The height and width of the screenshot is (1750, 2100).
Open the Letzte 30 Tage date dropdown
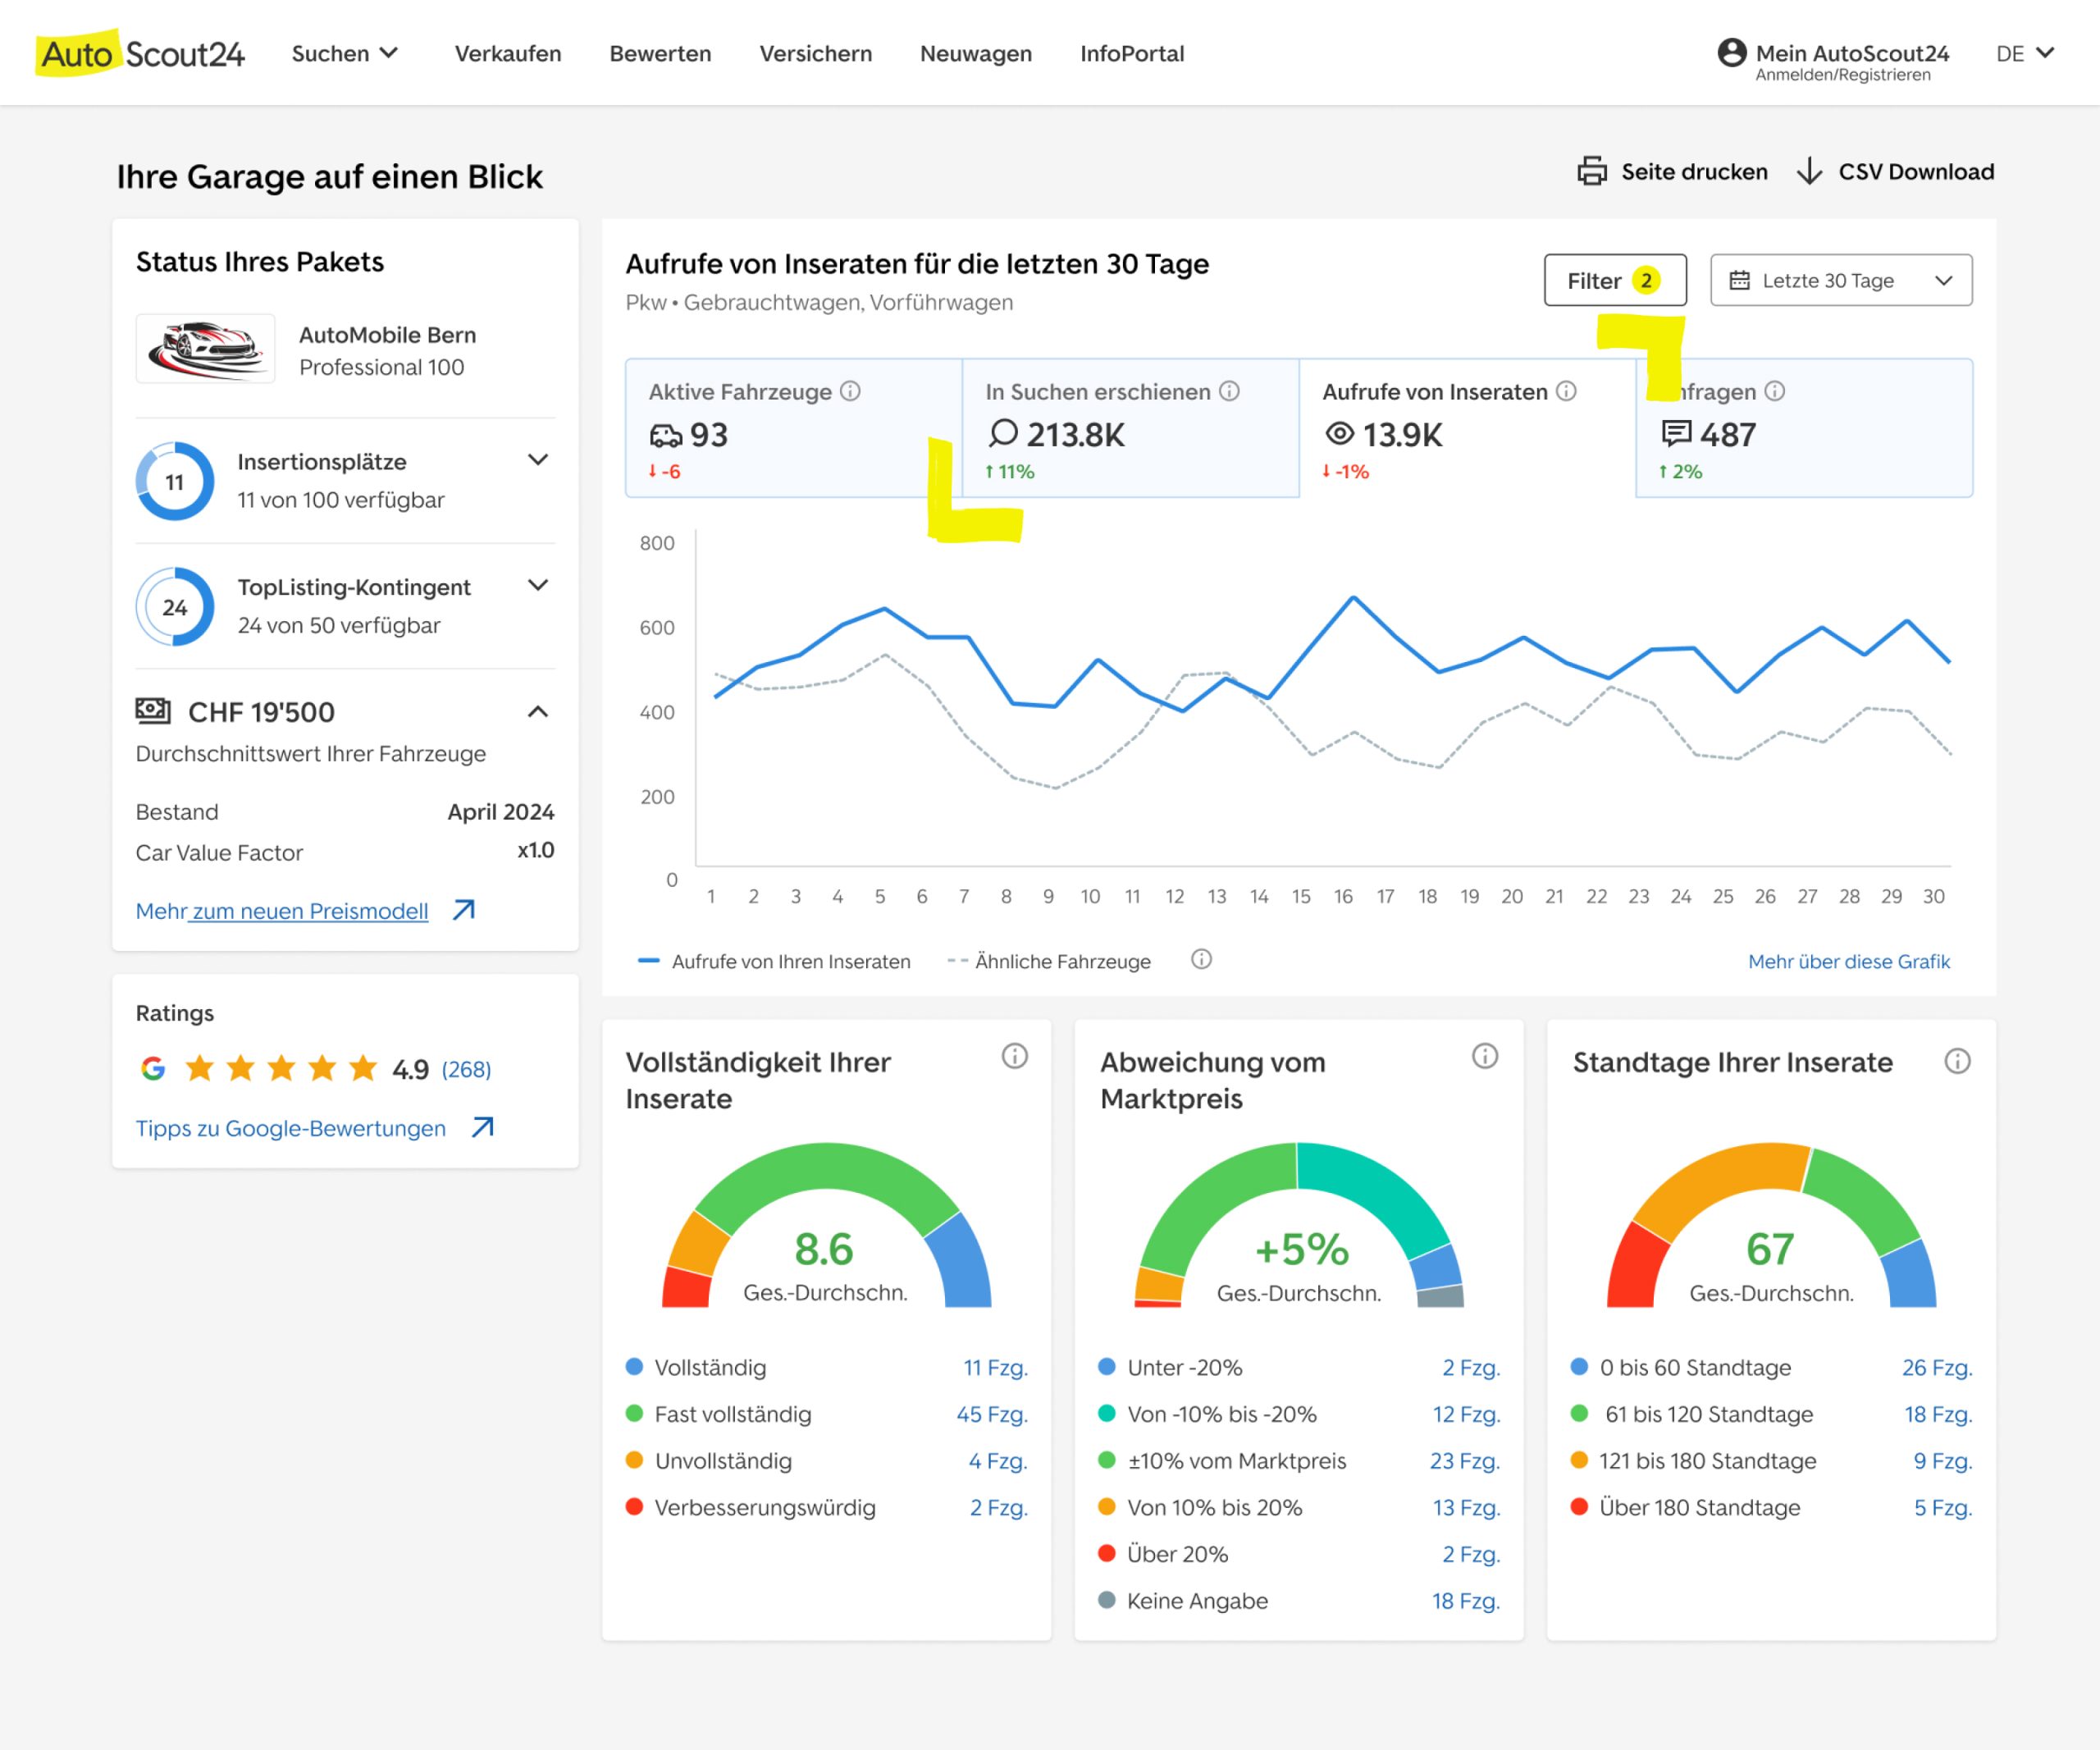[1840, 280]
